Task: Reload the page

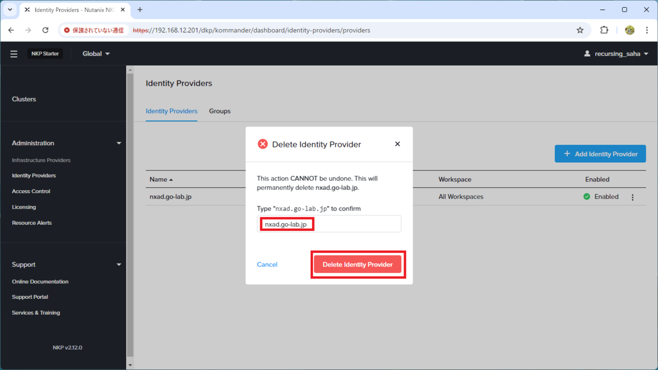Action: (x=46, y=30)
